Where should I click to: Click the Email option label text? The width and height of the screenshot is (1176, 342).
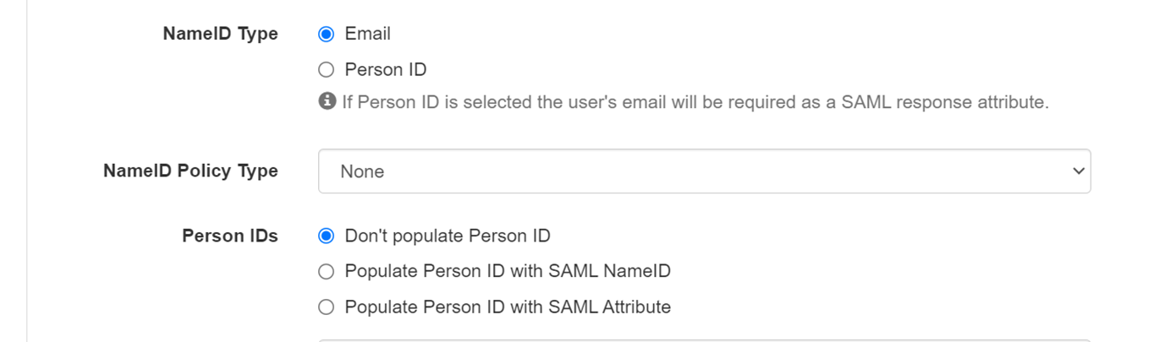[x=368, y=34]
